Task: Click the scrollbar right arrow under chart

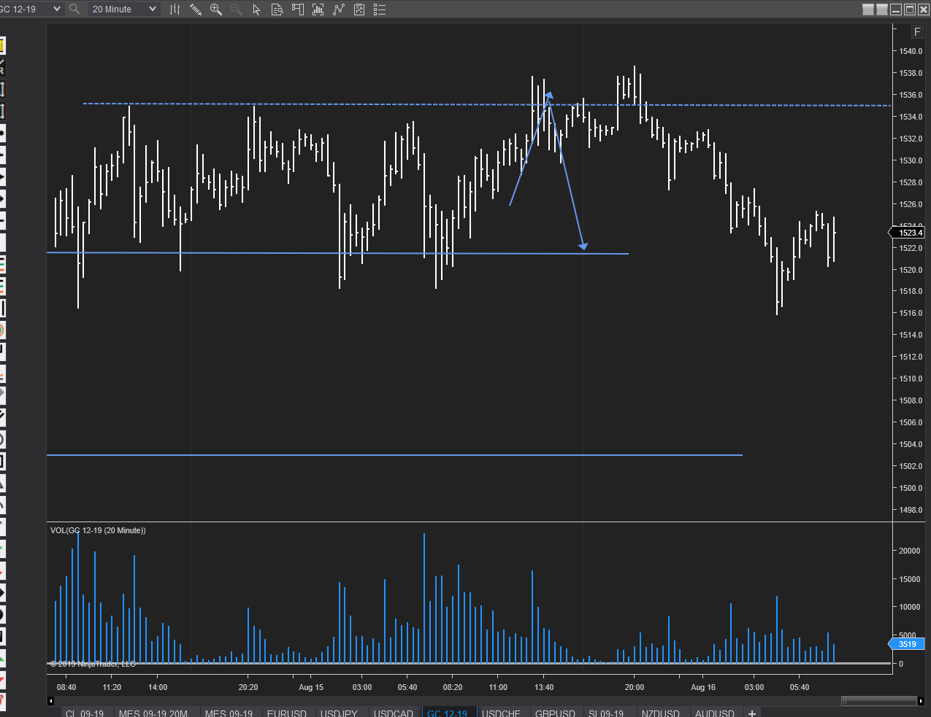Action: 921,701
